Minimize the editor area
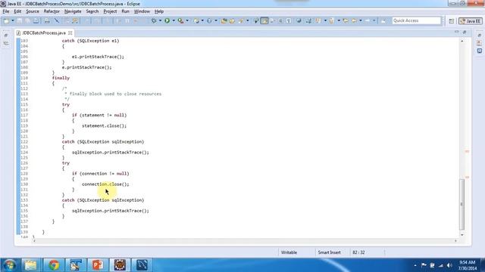The height and width of the screenshot is (272, 485). tap(456, 32)
